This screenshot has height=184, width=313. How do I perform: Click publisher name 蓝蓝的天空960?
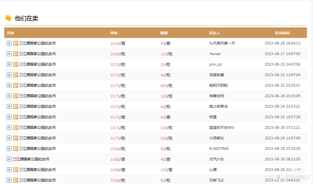click(x=222, y=128)
